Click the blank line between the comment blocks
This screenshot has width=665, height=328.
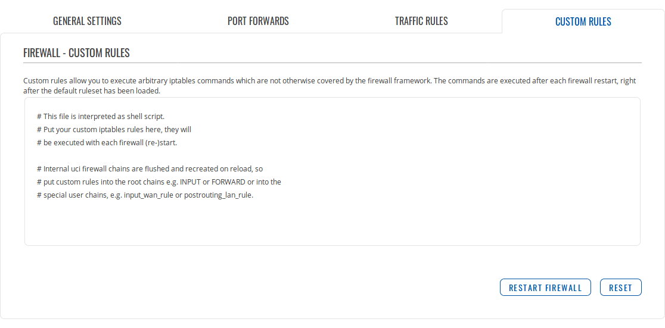[x=179, y=155]
